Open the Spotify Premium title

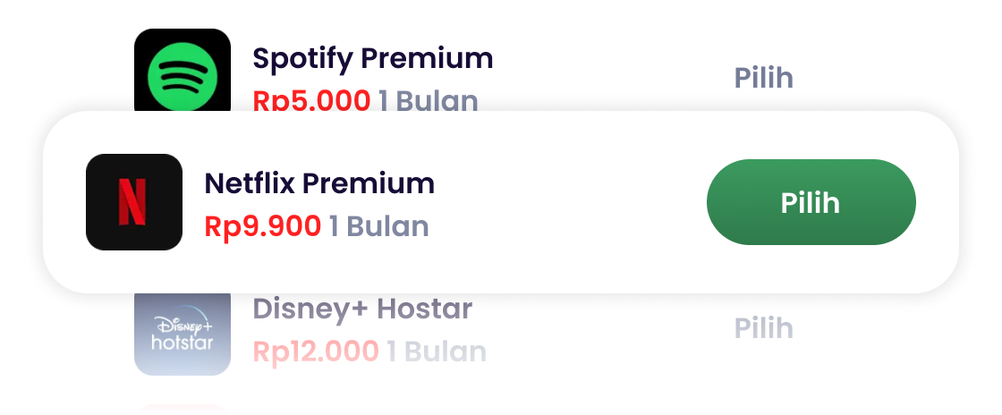point(372,59)
